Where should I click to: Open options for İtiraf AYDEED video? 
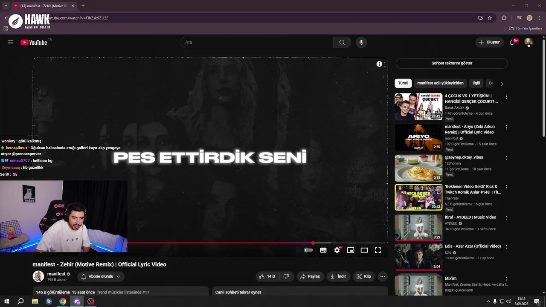tap(507, 218)
